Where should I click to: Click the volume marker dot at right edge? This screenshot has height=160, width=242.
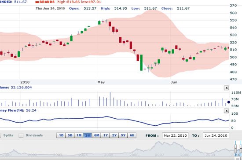[x=228, y=102]
